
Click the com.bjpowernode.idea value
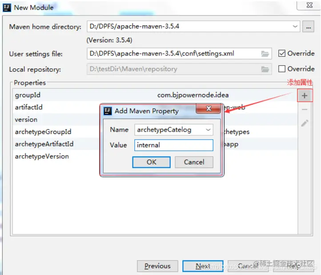[x=193, y=95]
